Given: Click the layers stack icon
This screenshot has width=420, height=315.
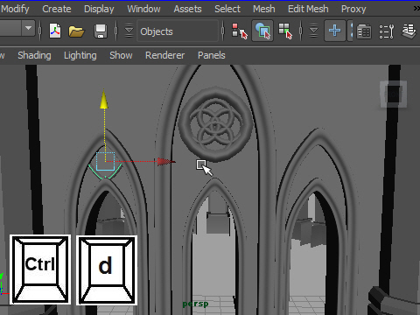Looking at the screenshot, I should pos(409,31).
